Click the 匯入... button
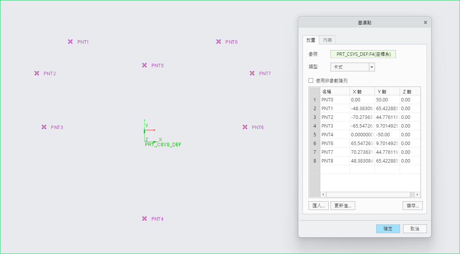 [x=318, y=206]
